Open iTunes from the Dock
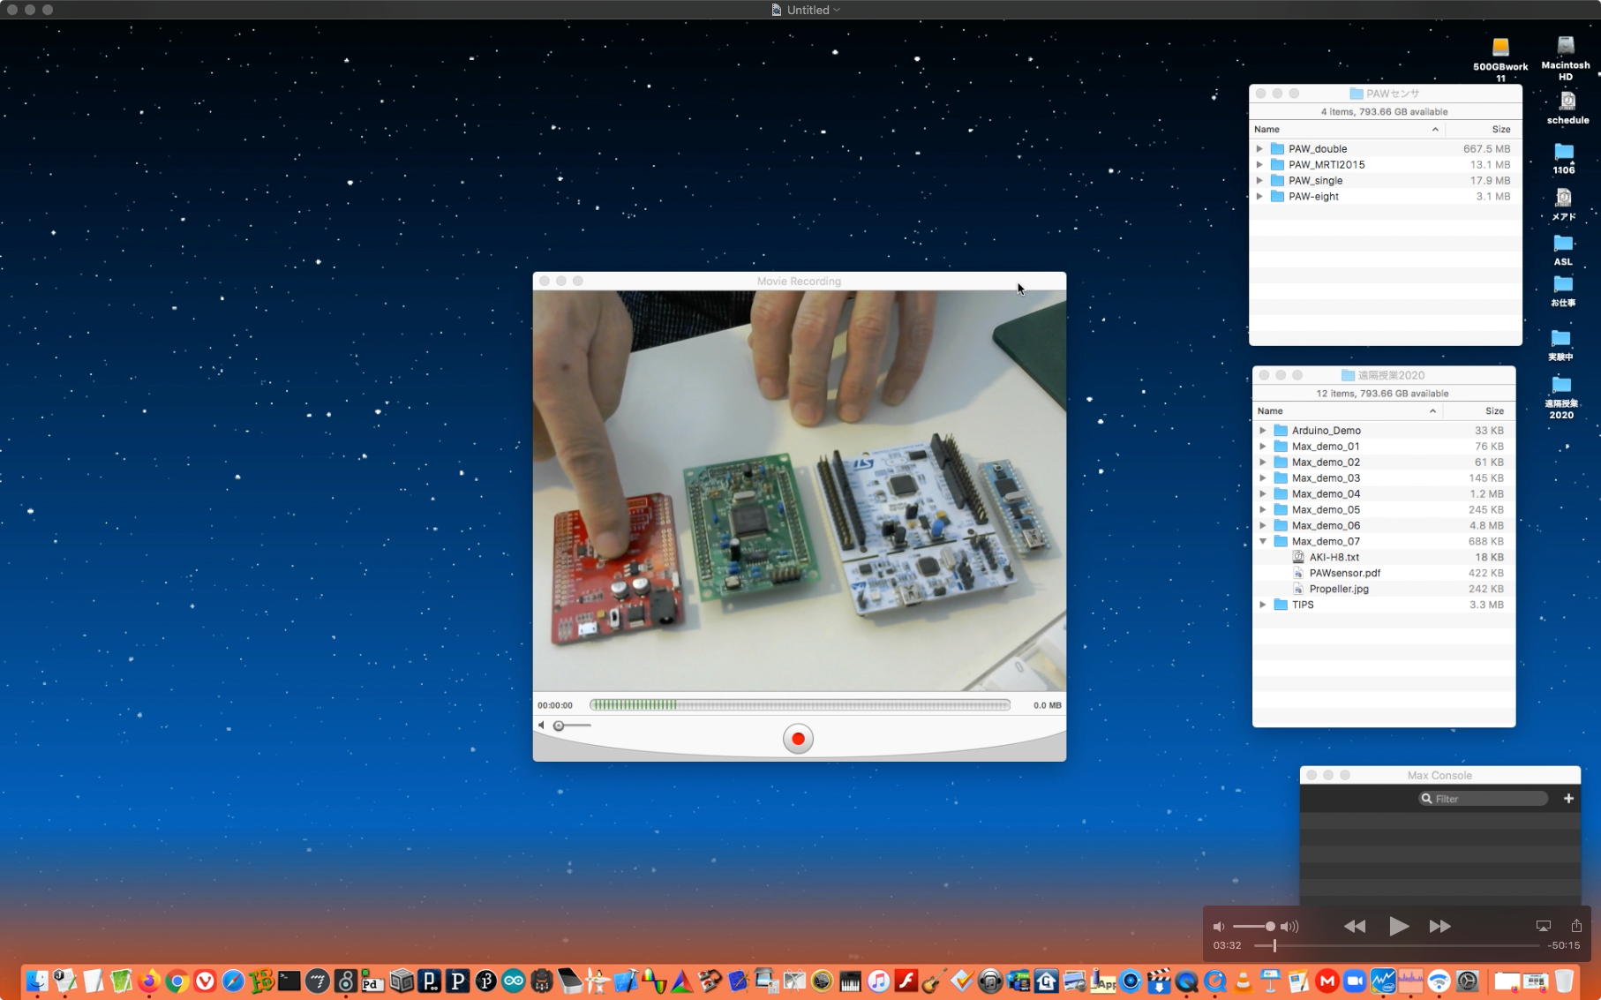The width and height of the screenshot is (1601, 1000). [x=878, y=981]
